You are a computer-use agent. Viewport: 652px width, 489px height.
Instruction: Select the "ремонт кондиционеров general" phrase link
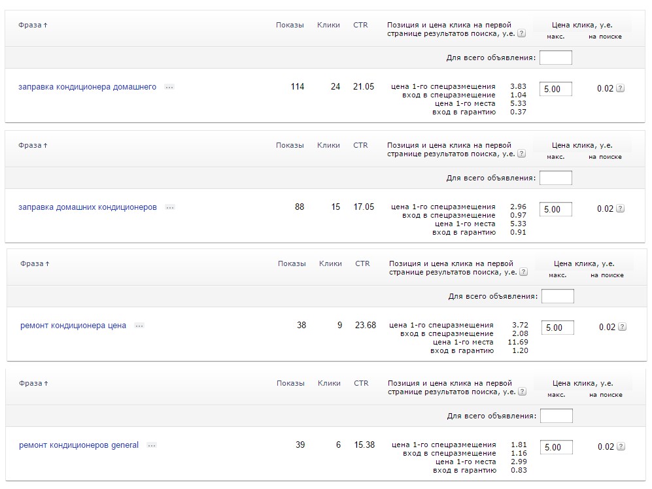[78, 445]
